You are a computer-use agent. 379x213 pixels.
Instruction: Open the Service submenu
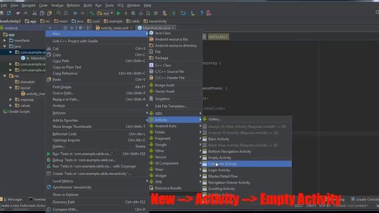(x=175, y=157)
